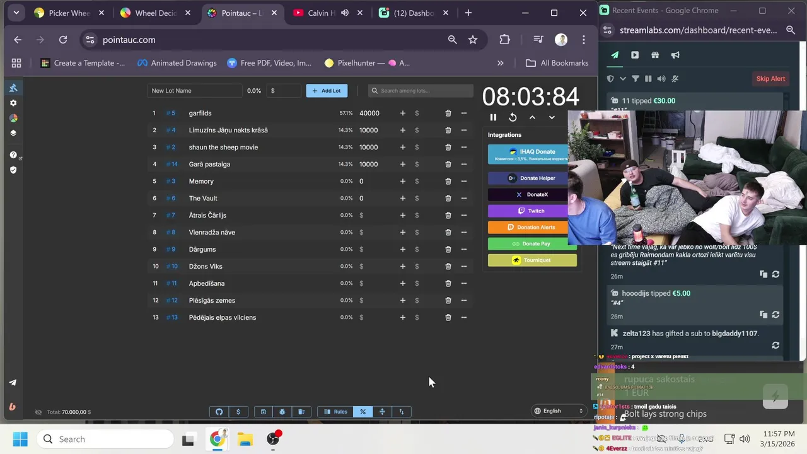
Task: Select the gift tab in Streamlabs
Action: coord(655,55)
